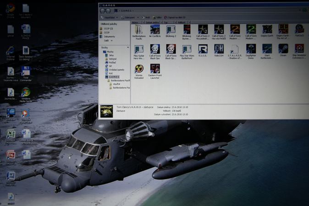This screenshot has height=206, width=309.
Task: Open the Blitzkrieg Burning Horizon shortcut
Action: (187, 32)
